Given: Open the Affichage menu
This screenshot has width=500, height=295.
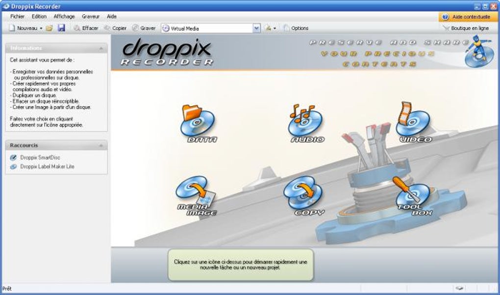Looking at the screenshot, I should pyautogui.click(x=64, y=17).
